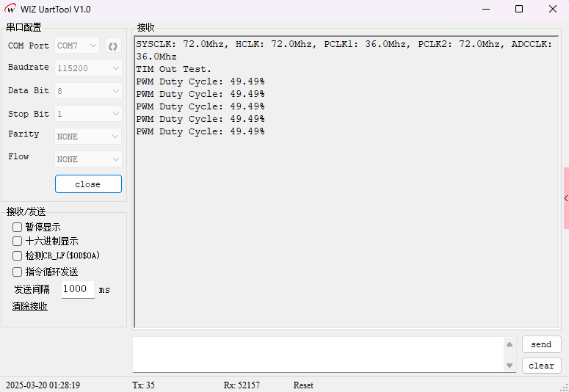Click the send button
The height and width of the screenshot is (392, 569).
541,344
